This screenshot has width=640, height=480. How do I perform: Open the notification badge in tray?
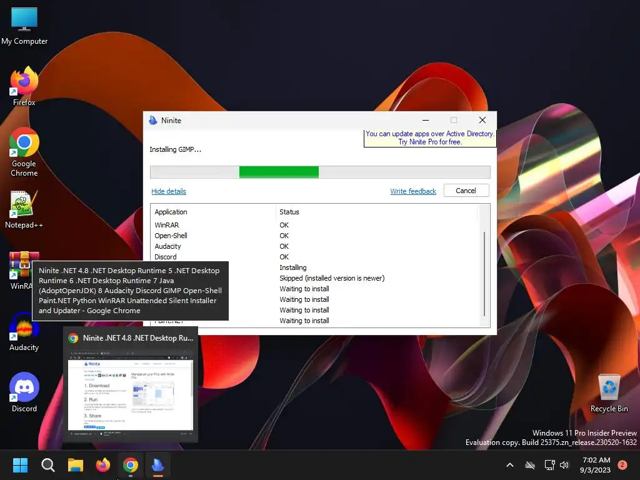622,465
